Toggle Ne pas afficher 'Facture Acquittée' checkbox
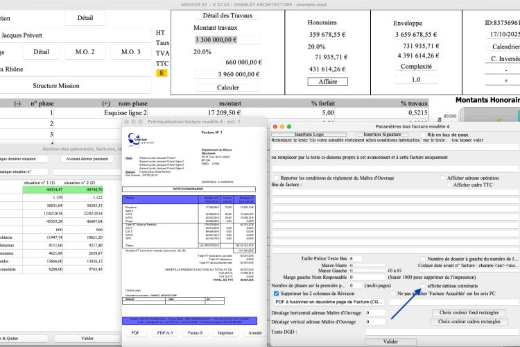 coord(393,294)
